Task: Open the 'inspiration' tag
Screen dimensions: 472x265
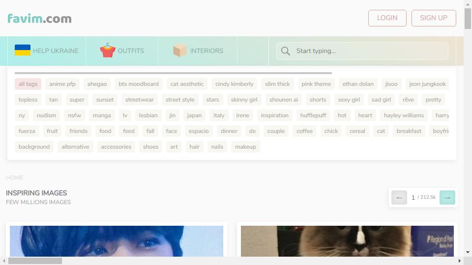Action: [274, 115]
